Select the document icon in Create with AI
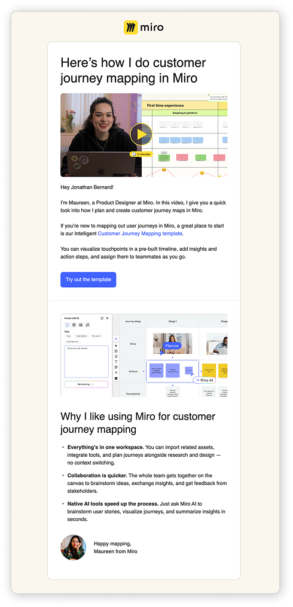 pos(74,325)
